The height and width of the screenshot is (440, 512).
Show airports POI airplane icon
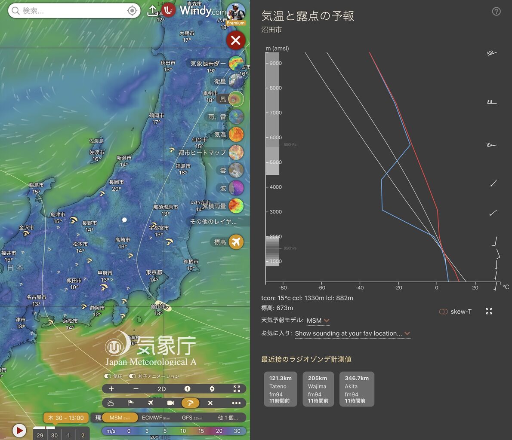(151, 403)
